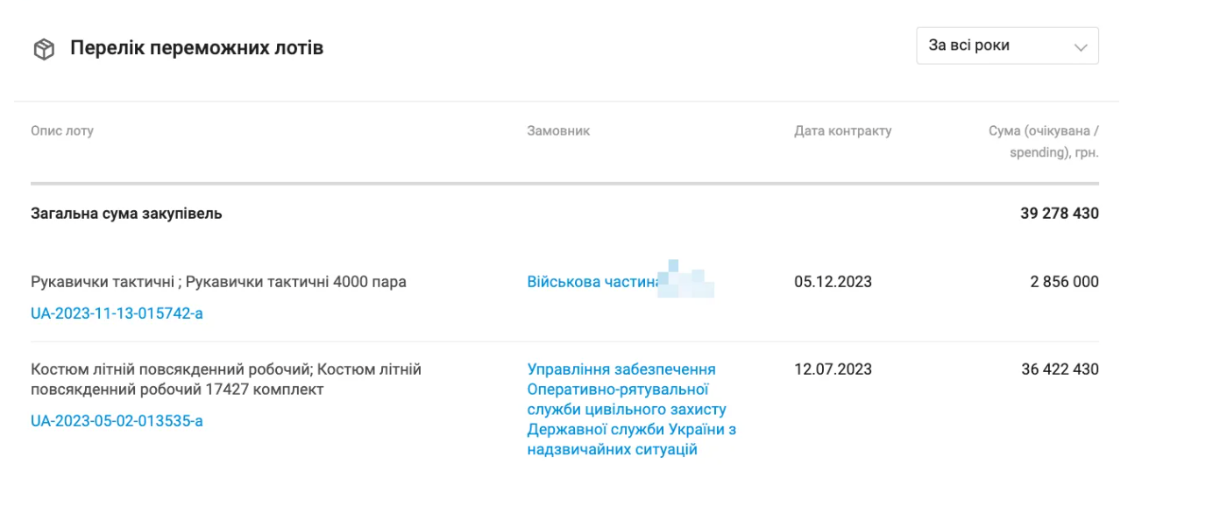Screen dimensions: 1220x513
Task: Click the 'Загальна сума закупівель' row label
Action: [x=126, y=214]
